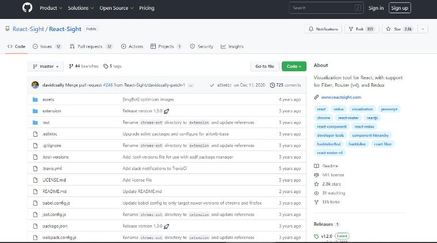Open the Product menu
The image size is (437, 243).
pos(51,8)
